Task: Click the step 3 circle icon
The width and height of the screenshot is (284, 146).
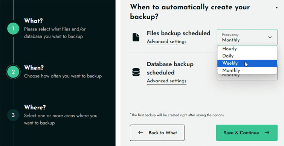Action: click(x=13, y=115)
